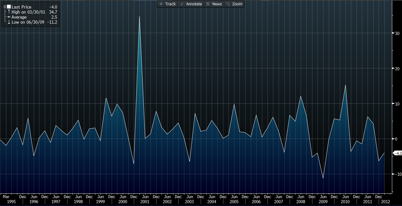Viewport: 402px width, 206px height.
Task: Click the 2001 peak on the chart
Action: click(139, 16)
